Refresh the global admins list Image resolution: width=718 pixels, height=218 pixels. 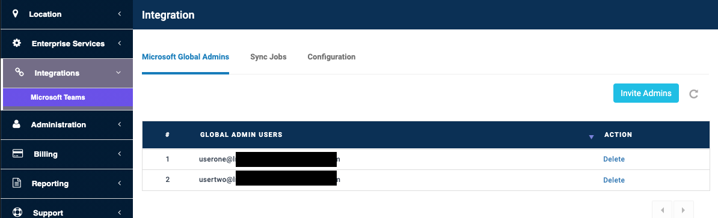694,94
